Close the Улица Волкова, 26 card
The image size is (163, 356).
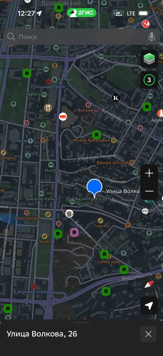coord(148,334)
